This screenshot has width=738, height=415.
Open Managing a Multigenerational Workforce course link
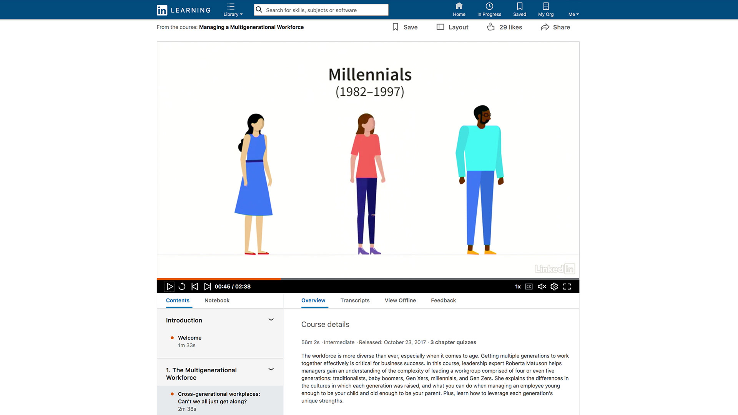[251, 27]
